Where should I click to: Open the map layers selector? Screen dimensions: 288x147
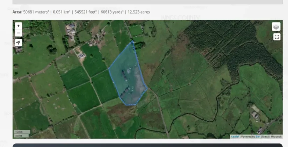[x=276, y=27]
